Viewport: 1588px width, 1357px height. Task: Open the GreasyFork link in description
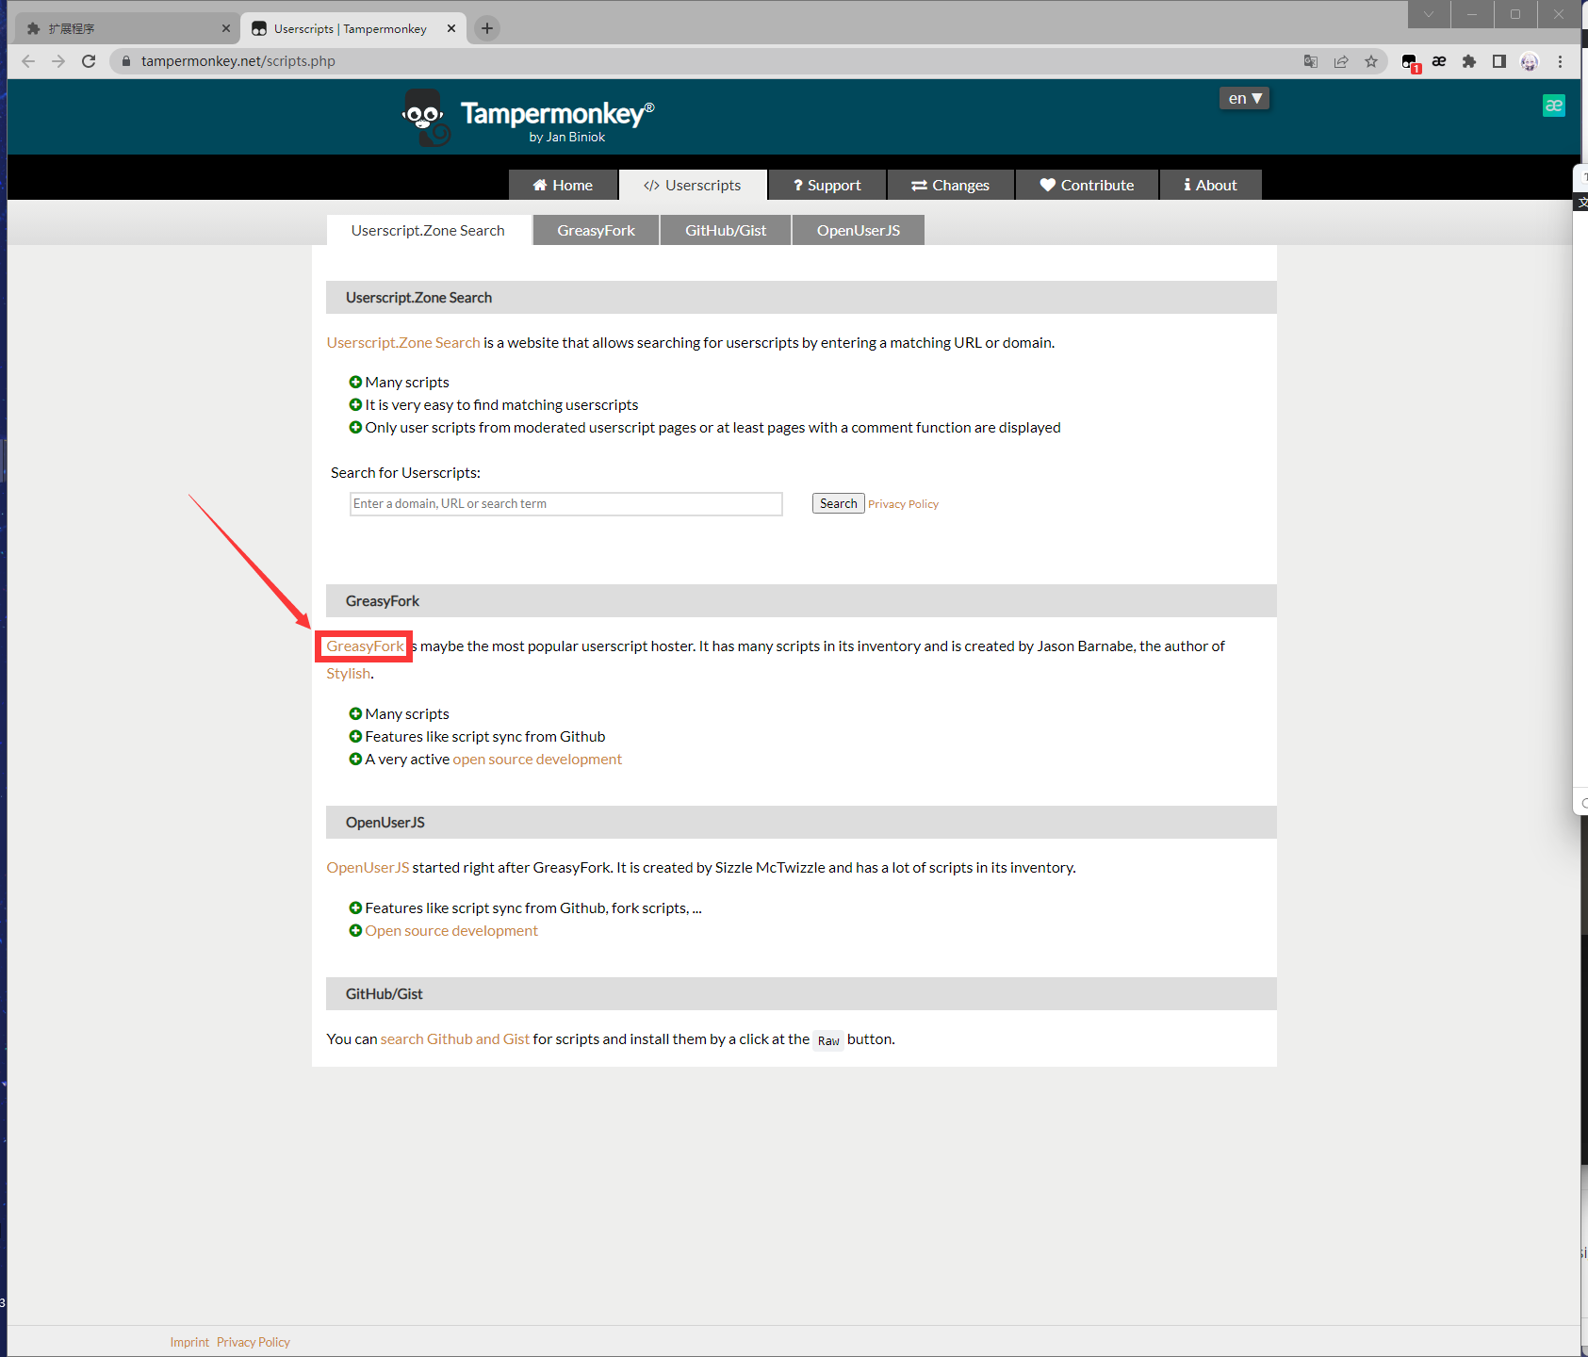365,646
